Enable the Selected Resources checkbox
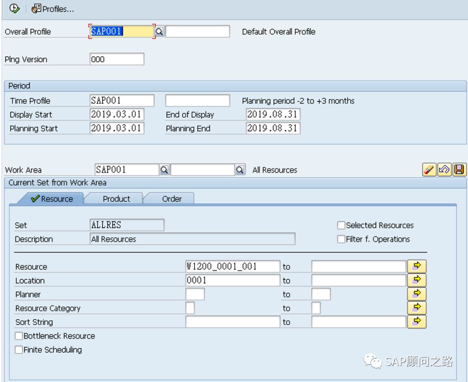468x382 pixels. (341, 225)
